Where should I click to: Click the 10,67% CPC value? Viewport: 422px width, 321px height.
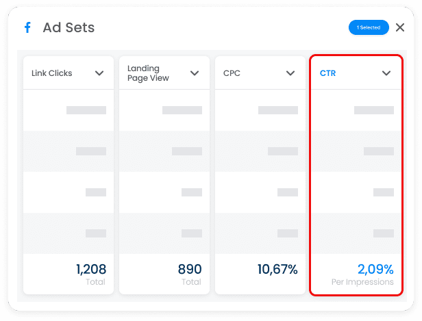[x=277, y=269]
